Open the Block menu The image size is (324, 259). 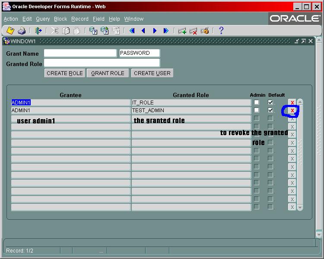coord(60,19)
